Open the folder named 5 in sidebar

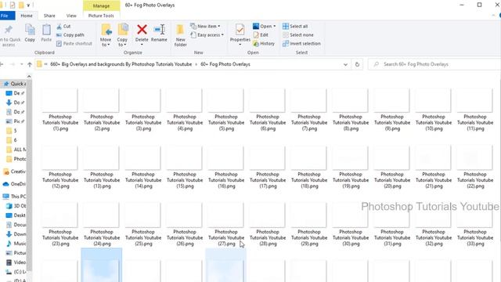pos(13,131)
